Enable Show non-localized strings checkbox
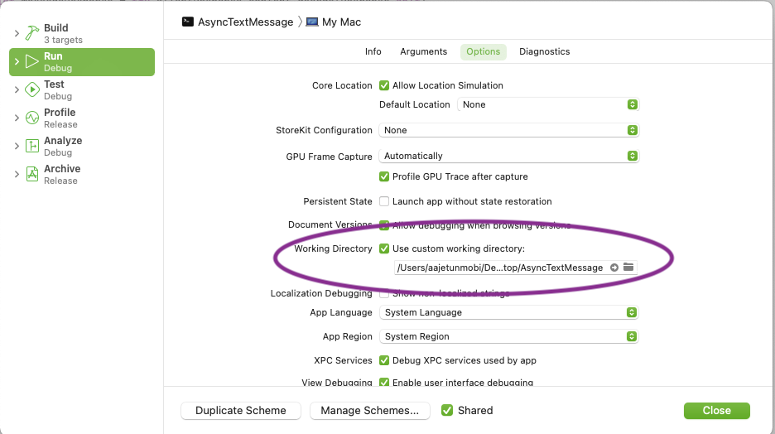775x434 pixels. pos(384,293)
